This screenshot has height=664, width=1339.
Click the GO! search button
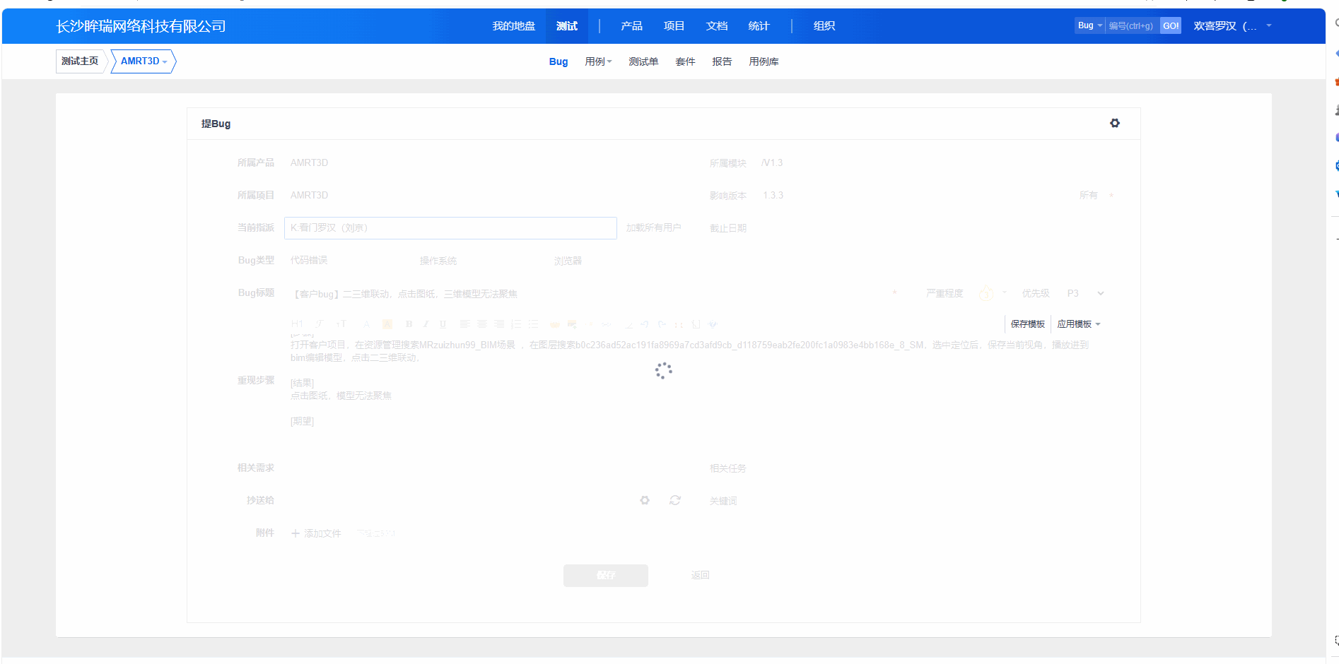(x=1171, y=25)
